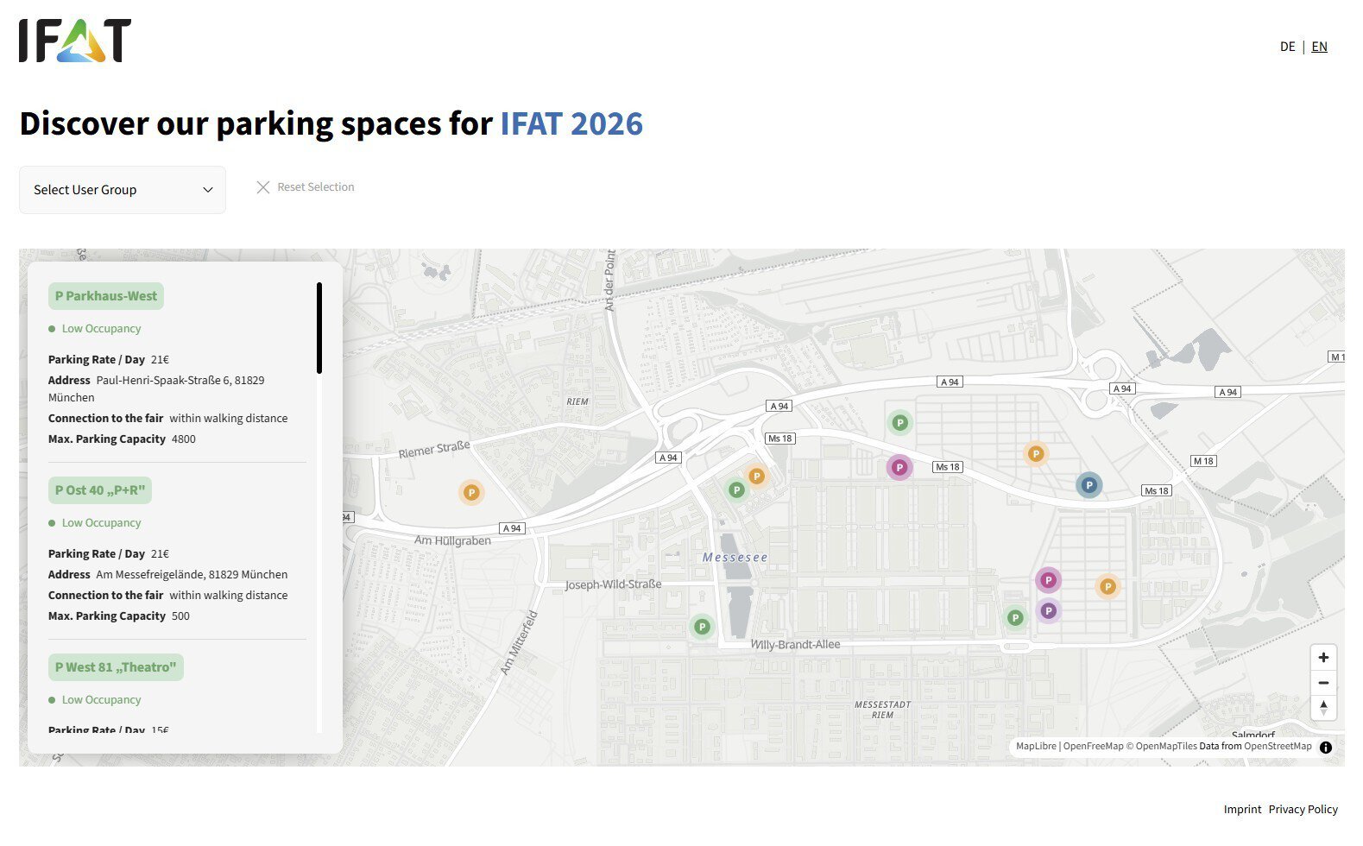Click the User Group dropdown chevron

[x=207, y=190]
